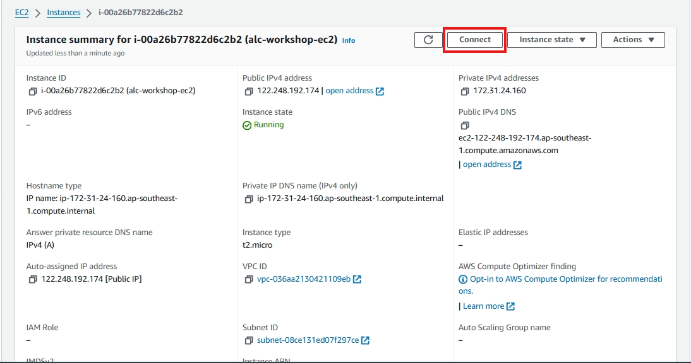
Task: Expand the Actions dropdown menu
Action: 633,40
